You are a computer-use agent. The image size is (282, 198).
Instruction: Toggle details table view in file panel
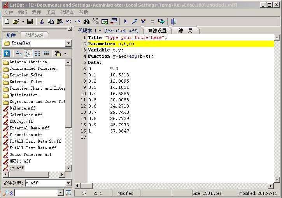(46, 53)
